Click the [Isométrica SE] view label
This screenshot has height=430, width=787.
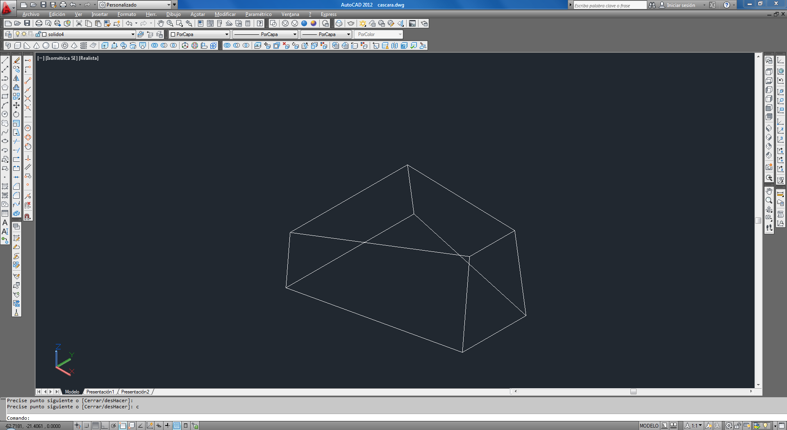(x=61, y=58)
